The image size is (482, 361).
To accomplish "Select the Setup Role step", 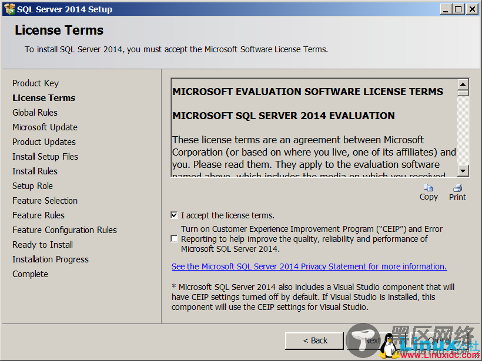I will 32,186.
